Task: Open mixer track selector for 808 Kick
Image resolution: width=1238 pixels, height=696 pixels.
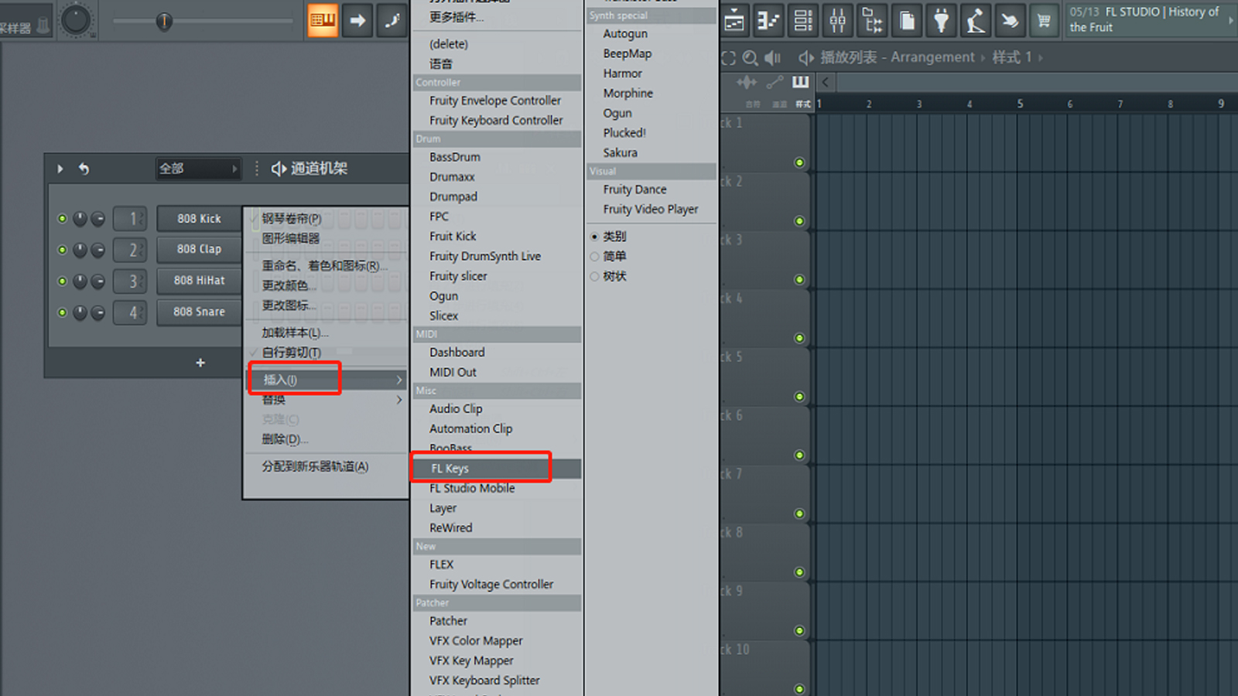Action: tap(130, 219)
